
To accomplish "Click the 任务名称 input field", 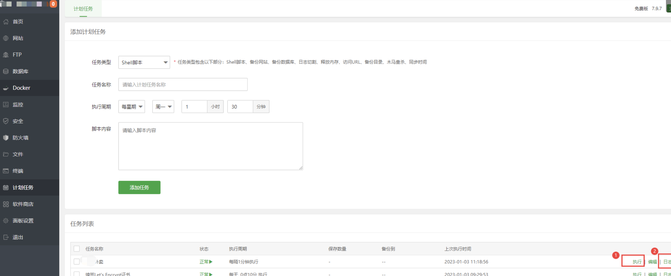I will (x=183, y=84).
